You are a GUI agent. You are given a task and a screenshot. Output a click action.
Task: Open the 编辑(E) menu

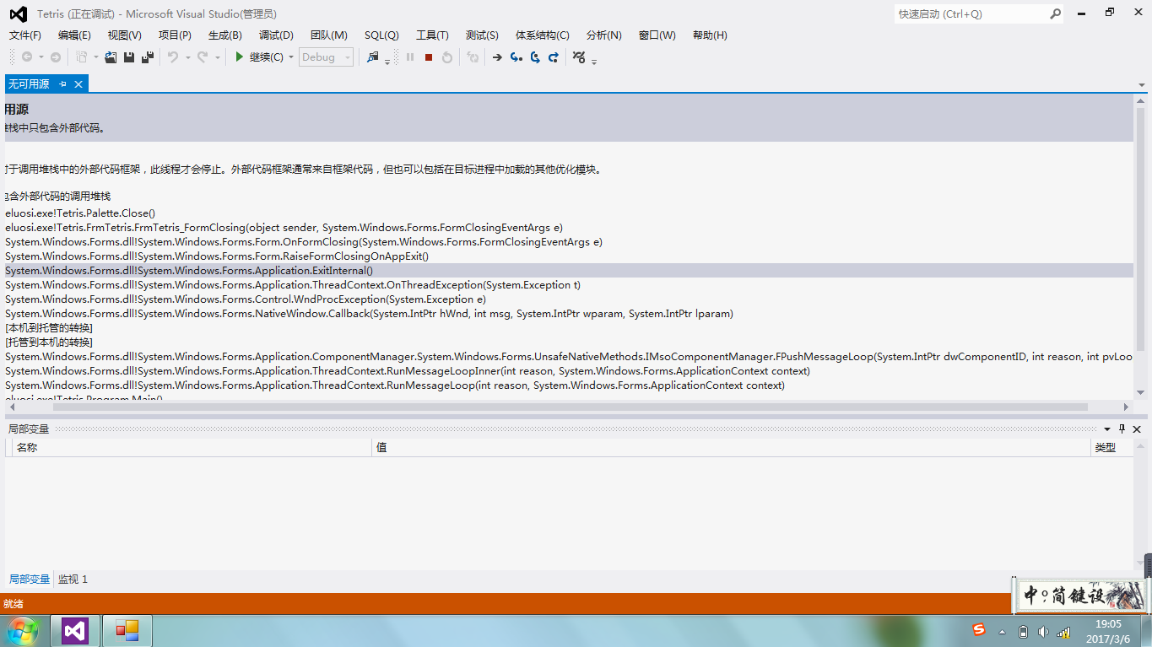coord(74,35)
